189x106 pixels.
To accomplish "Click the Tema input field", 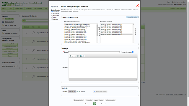I will [94, 52].
